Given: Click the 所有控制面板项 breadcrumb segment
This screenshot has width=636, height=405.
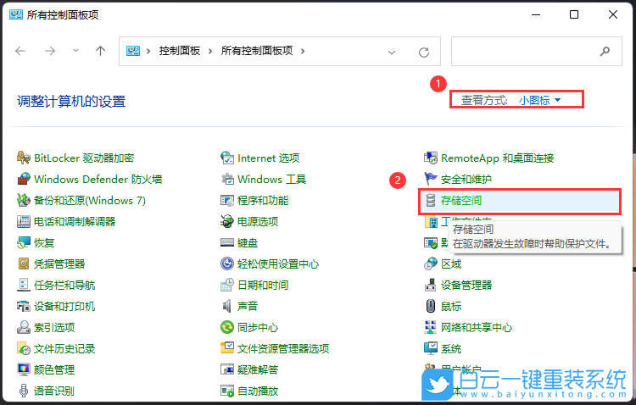Looking at the screenshot, I should click(256, 51).
